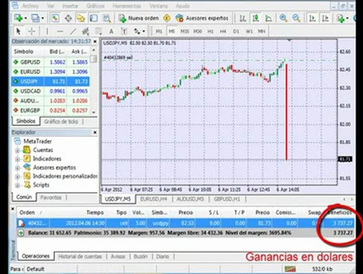This screenshot has height=274, width=363.
Task: Open the Profiles dropdown arrow
Action: click(43, 18)
